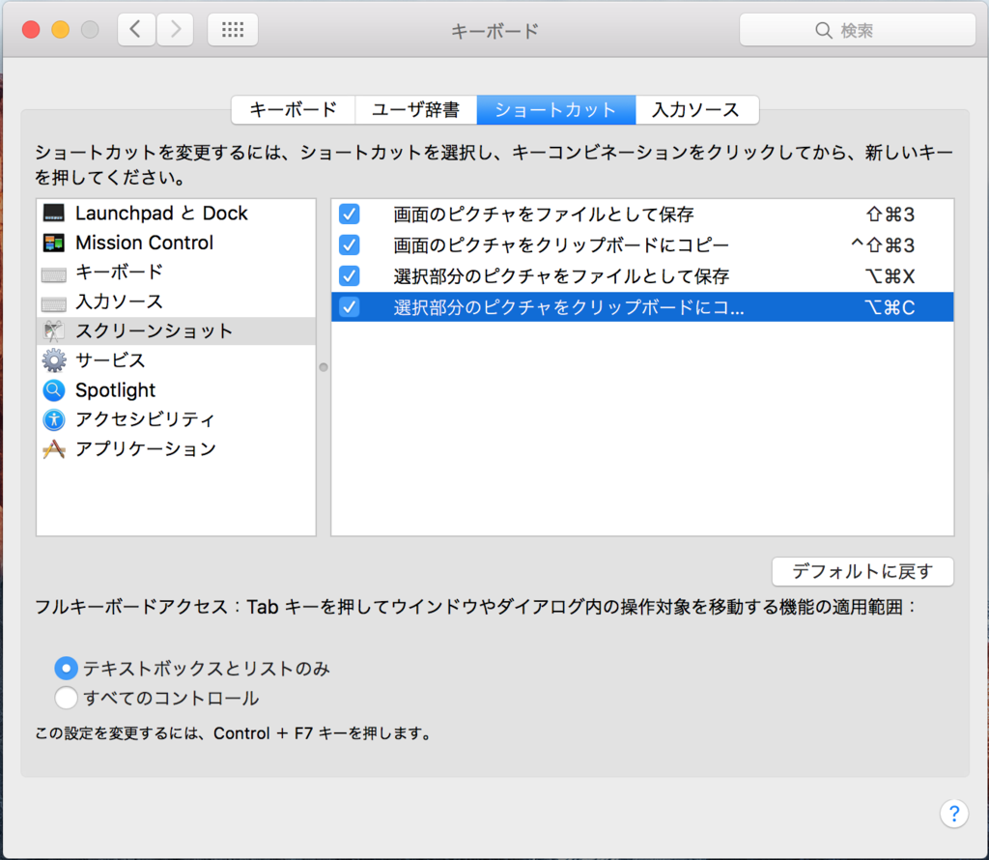Click the split pane divider handle
Viewport: 989px width, 860px height.
(x=324, y=367)
